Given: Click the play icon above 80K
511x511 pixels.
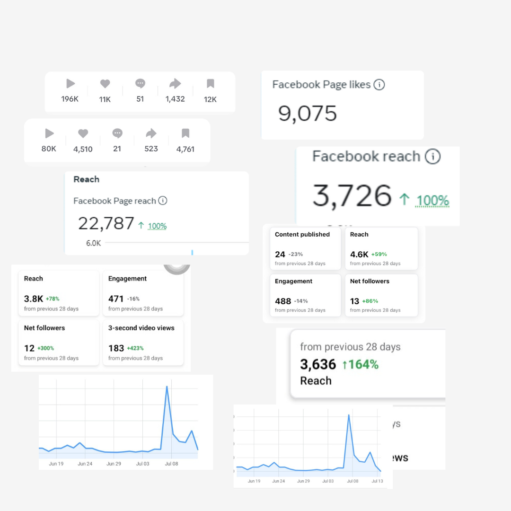Looking at the screenshot, I should tap(49, 133).
